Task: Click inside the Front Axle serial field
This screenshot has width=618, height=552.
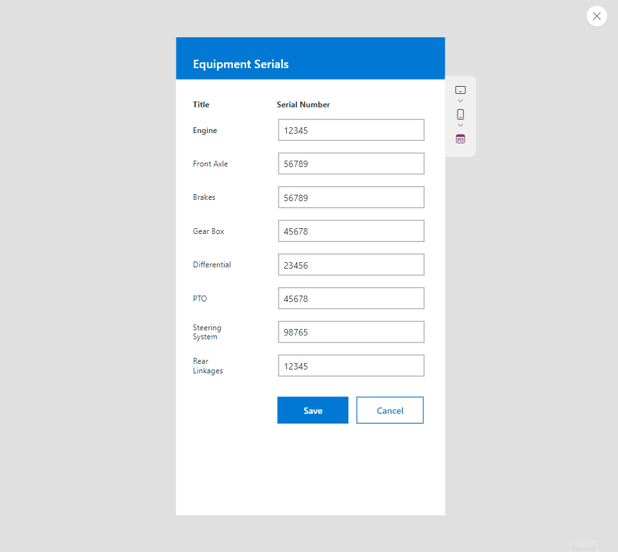Action: [350, 163]
